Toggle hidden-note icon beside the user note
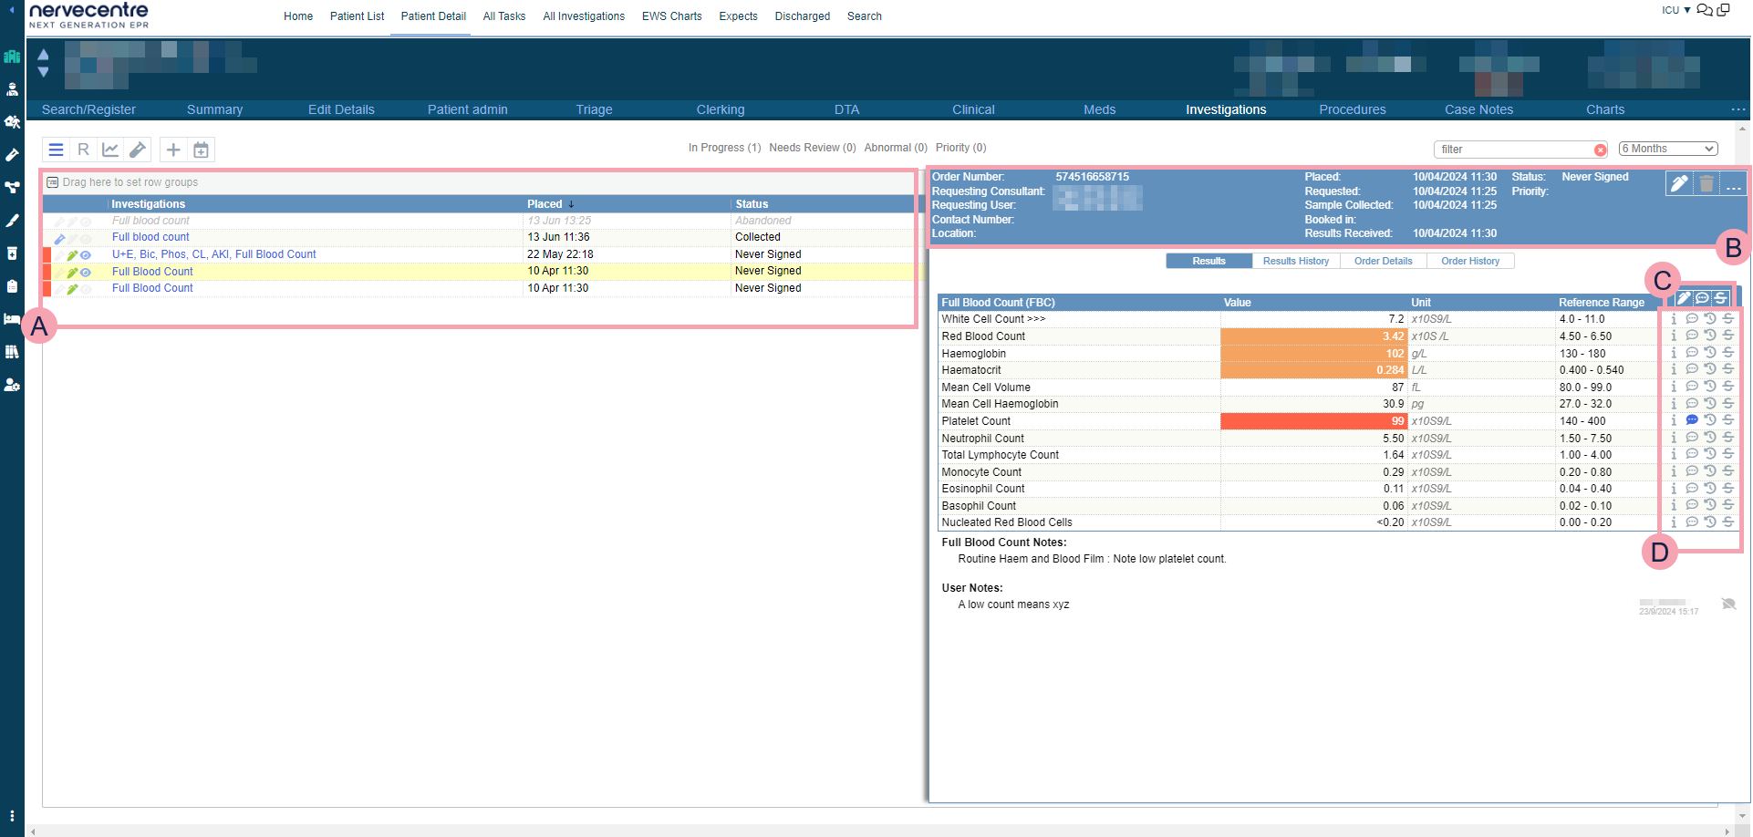Image resolution: width=1753 pixels, height=837 pixels. pos(1728,604)
